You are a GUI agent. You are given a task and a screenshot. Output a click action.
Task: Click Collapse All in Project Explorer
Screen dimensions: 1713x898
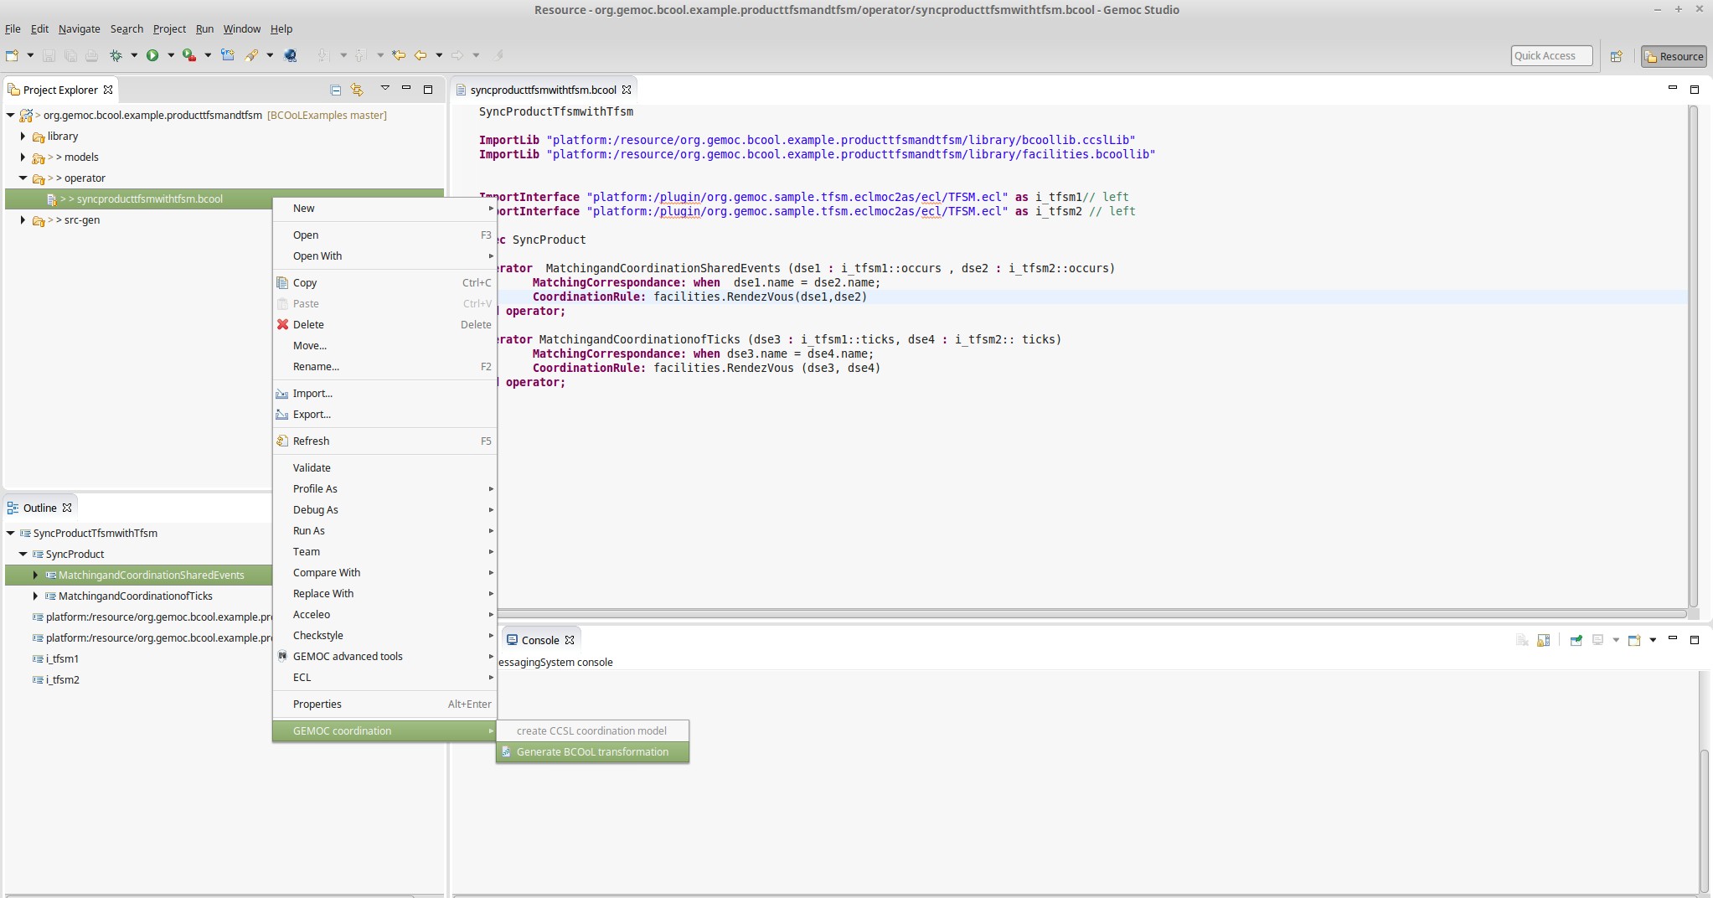pos(335,90)
